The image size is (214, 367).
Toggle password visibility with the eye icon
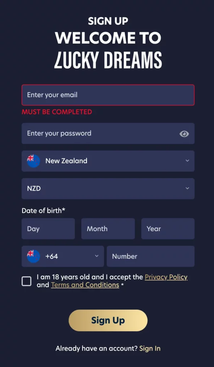(x=184, y=134)
